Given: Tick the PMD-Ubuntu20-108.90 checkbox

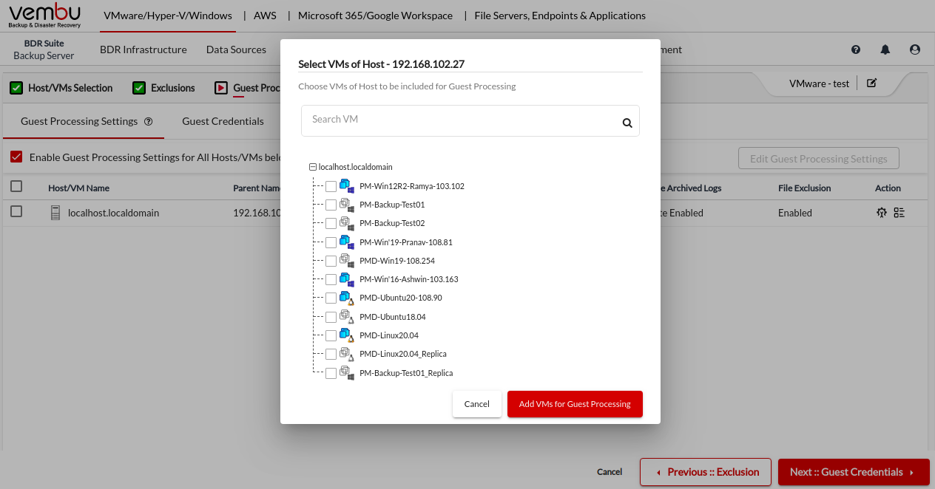Looking at the screenshot, I should pos(331,298).
